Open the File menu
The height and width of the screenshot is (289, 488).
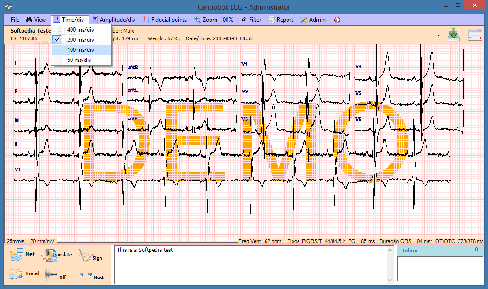(x=15, y=20)
